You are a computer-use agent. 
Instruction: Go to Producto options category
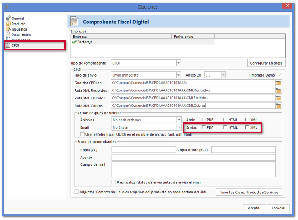[x=18, y=24]
